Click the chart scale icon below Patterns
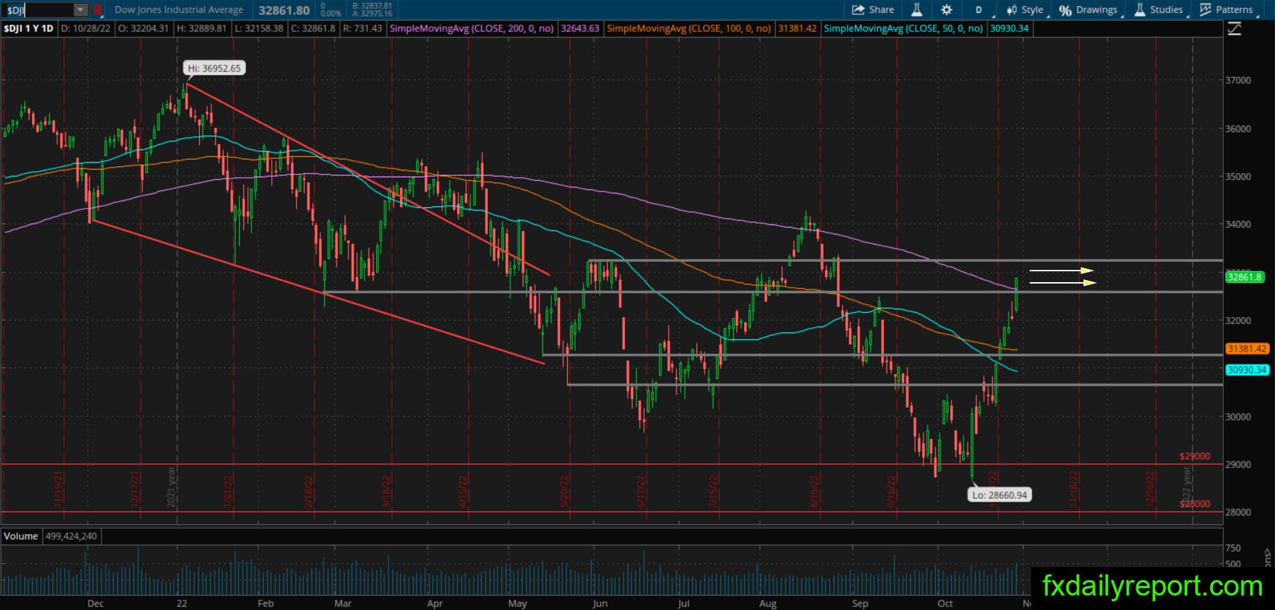 click(1234, 29)
